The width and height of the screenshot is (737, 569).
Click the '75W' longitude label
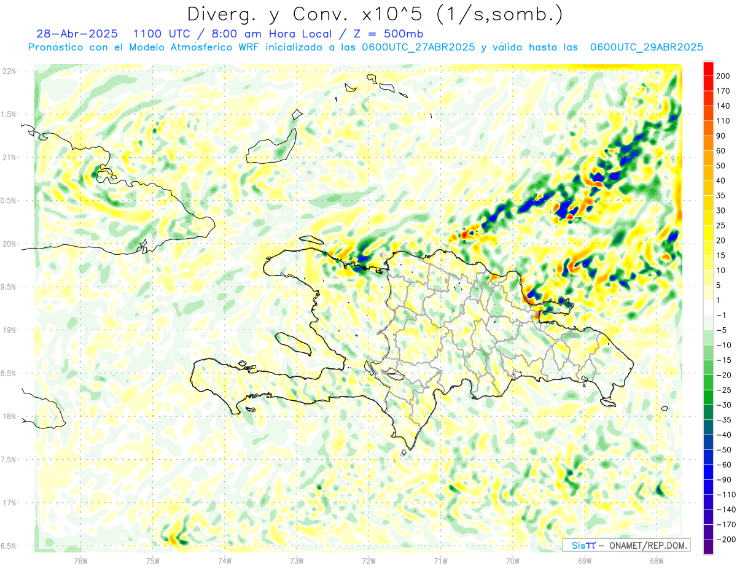[152, 561]
